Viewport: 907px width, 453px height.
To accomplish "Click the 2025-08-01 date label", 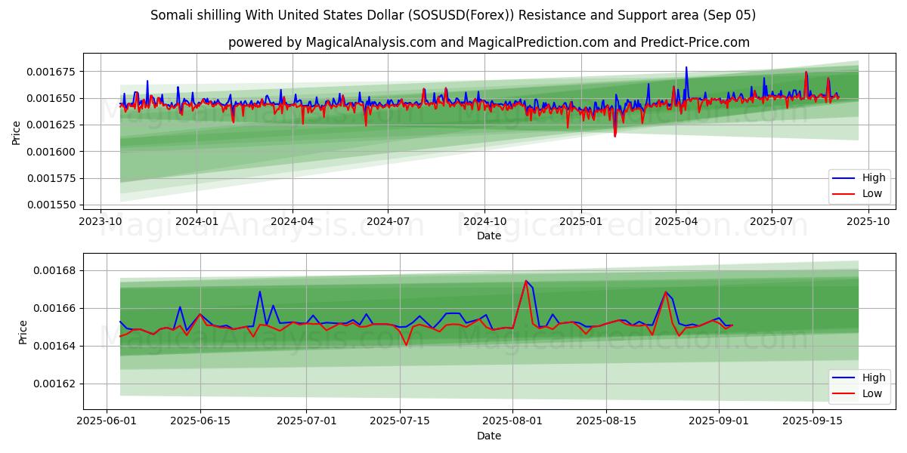I will pos(514,422).
